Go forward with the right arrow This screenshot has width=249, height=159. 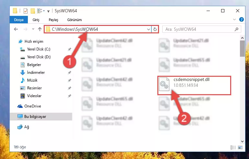pos(25,29)
